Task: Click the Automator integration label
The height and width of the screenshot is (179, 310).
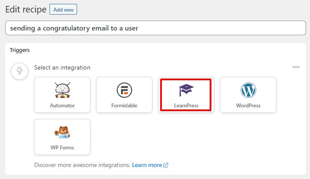Action: click(x=62, y=106)
